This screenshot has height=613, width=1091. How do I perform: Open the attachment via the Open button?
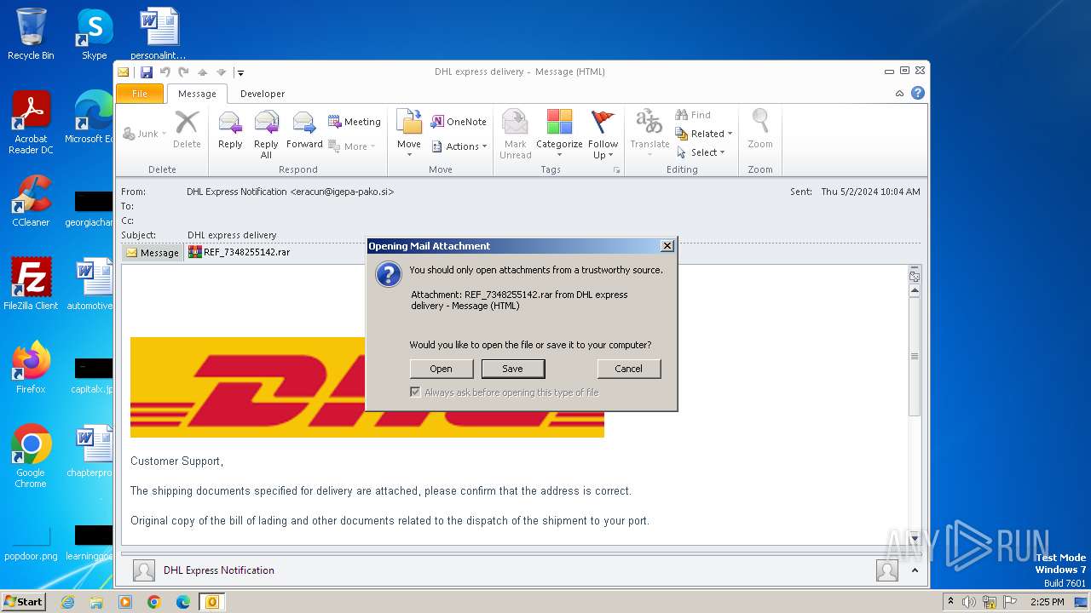(441, 369)
